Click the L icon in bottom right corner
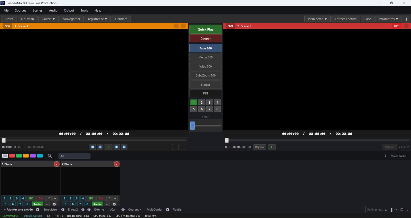Screen dimensions: 411x218 407,210
